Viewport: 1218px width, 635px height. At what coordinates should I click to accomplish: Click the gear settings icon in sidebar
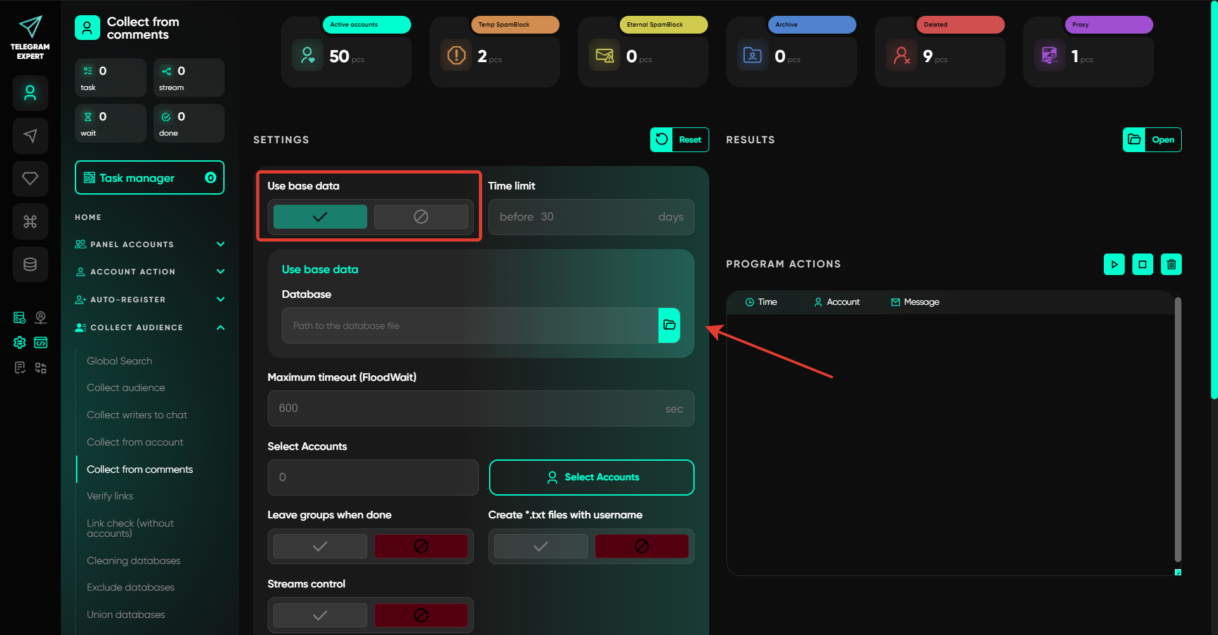click(x=20, y=343)
